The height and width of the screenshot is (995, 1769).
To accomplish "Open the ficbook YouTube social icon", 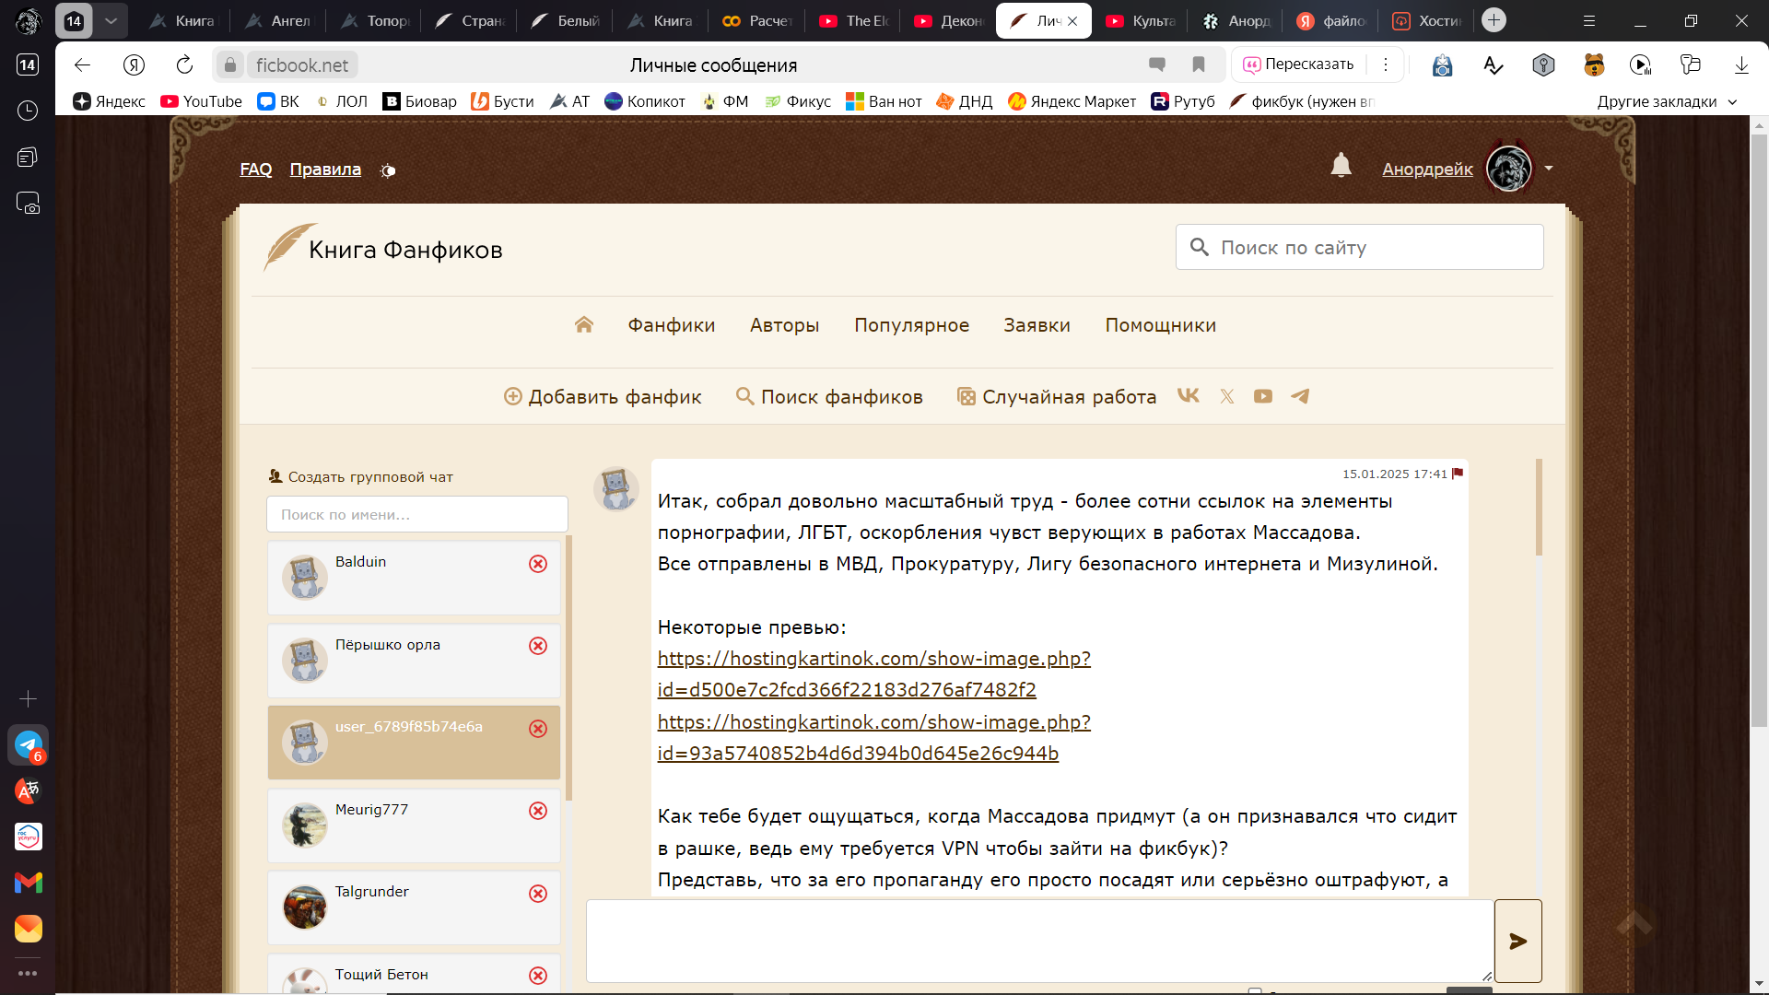I will pyautogui.click(x=1262, y=396).
